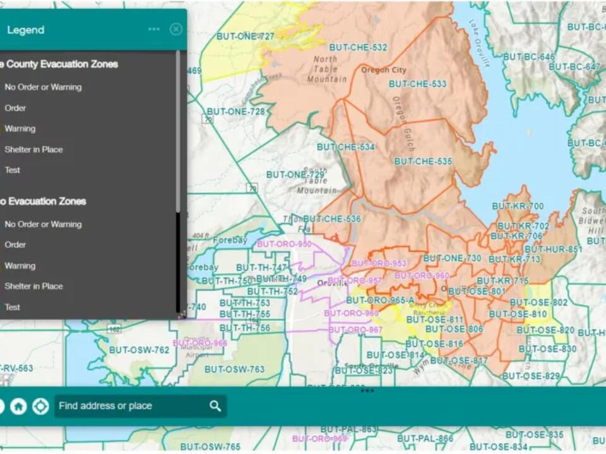
Task: Select evacuation zone BUT-CHE-532 on map
Action: click(x=358, y=47)
